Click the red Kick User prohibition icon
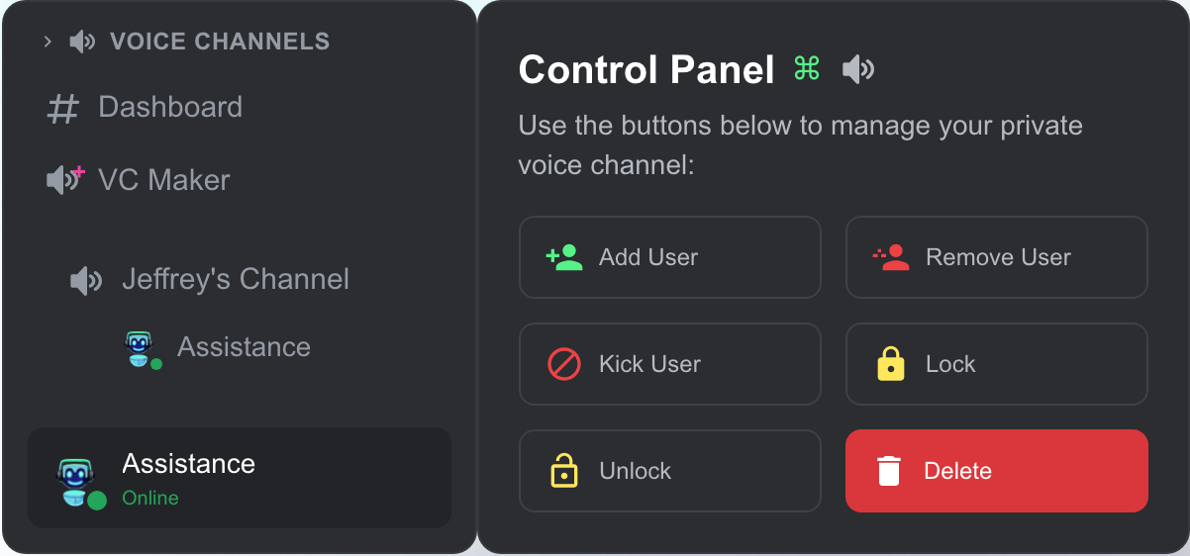The image size is (1190, 556). (x=563, y=364)
